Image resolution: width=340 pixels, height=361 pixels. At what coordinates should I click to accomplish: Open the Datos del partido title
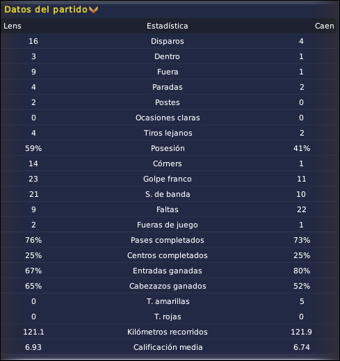pyautogui.click(x=46, y=10)
